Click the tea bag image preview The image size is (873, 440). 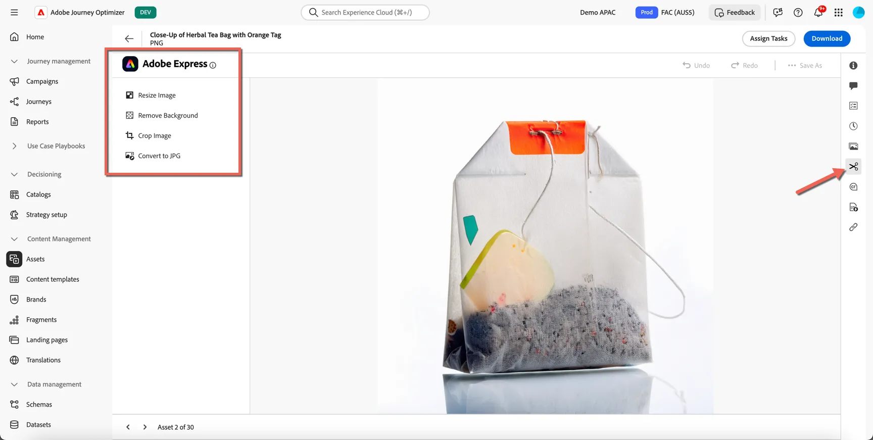[x=546, y=247]
